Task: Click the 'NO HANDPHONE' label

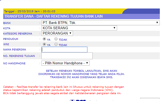Action: pyautogui.click(x=14, y=64)
